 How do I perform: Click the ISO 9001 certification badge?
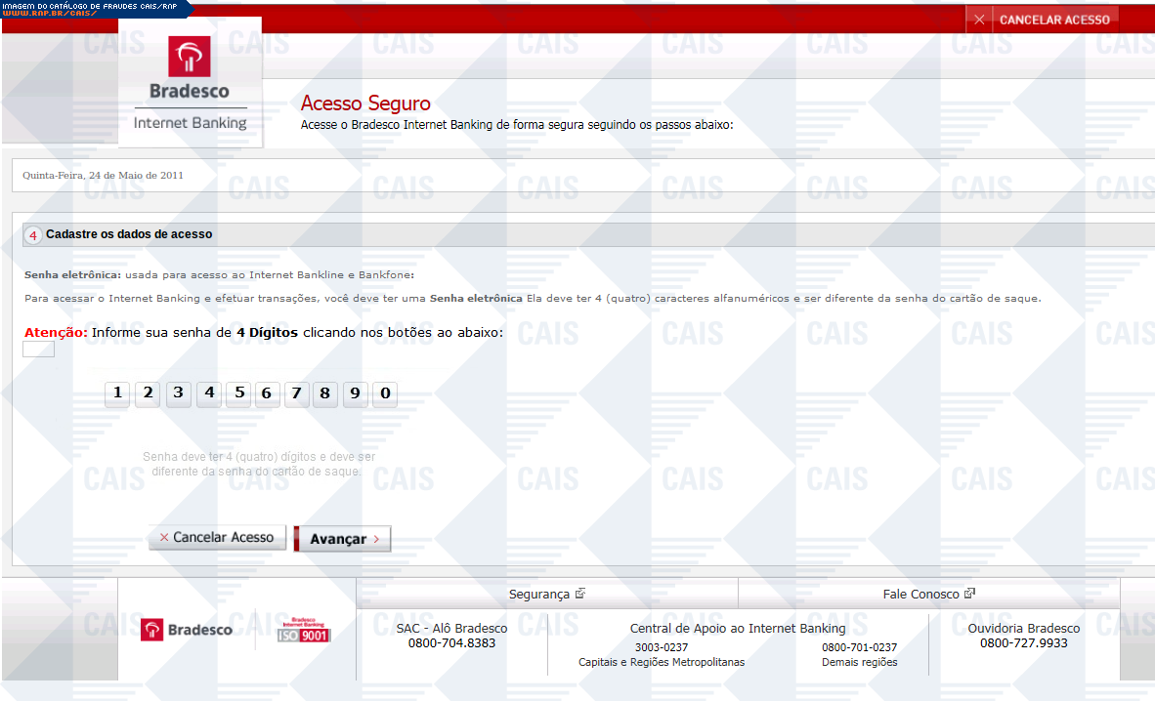(x=304, y=630)
